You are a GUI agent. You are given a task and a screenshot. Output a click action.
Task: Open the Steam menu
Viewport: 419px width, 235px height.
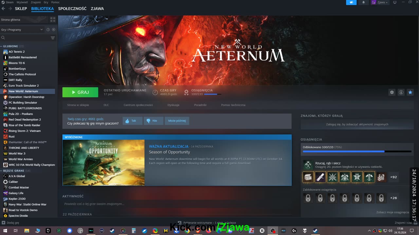pos(9,2)
